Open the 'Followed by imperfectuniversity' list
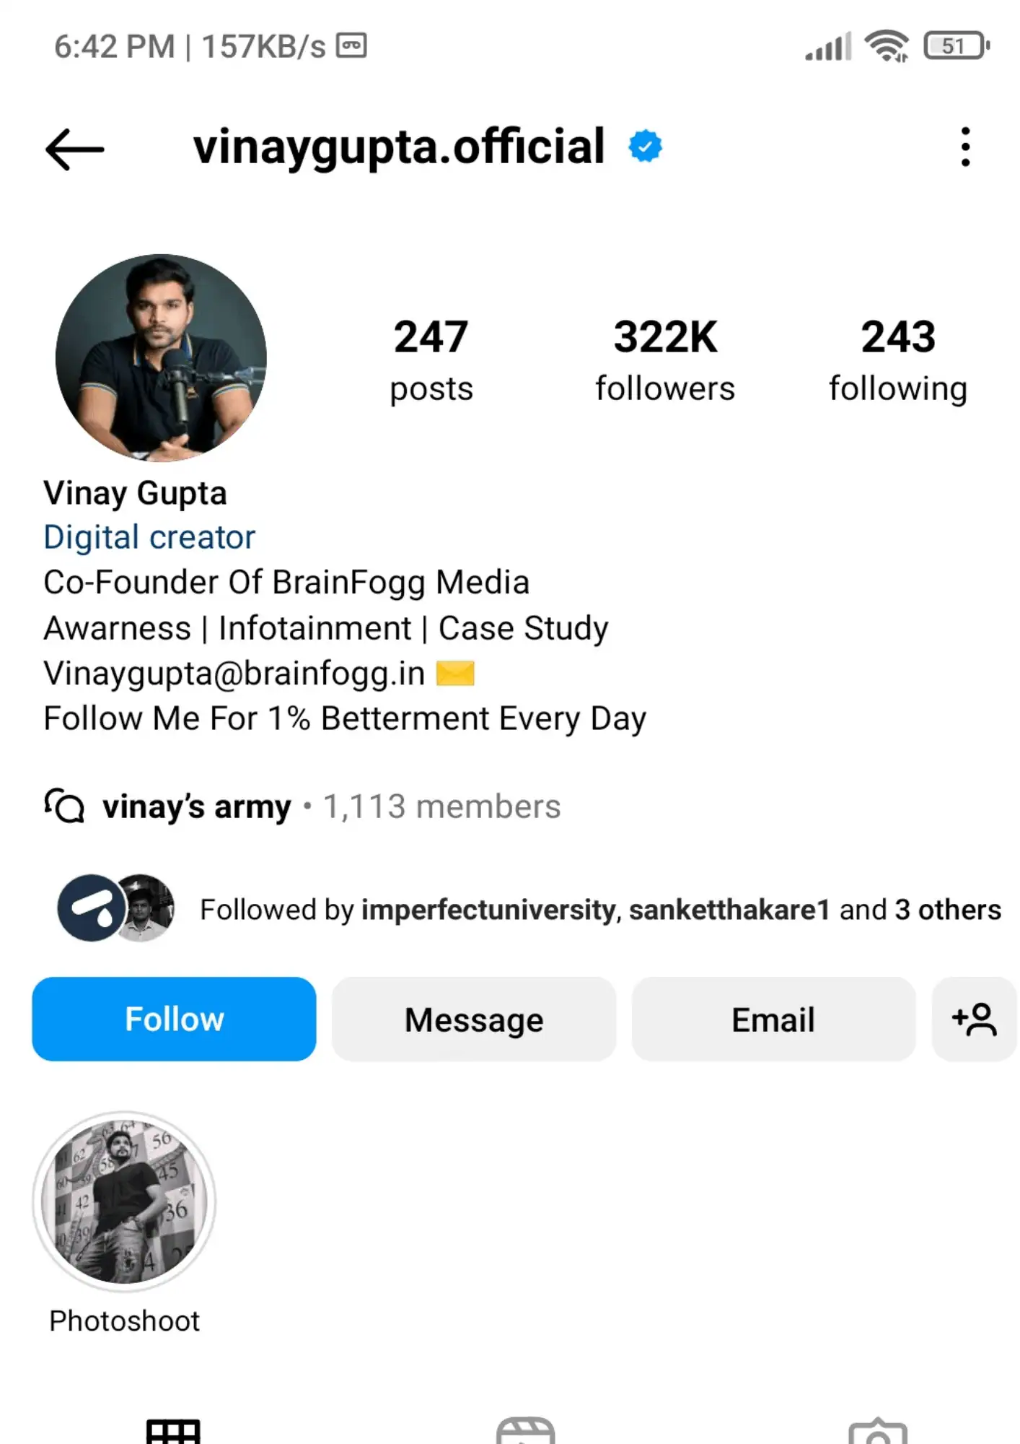This screenshot has height=1444, width=1020. [x=600, y=910]
